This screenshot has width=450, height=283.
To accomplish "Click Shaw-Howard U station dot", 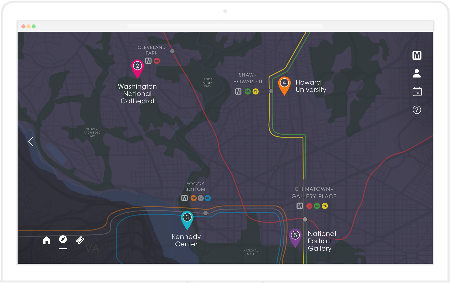I will [271, 91].
